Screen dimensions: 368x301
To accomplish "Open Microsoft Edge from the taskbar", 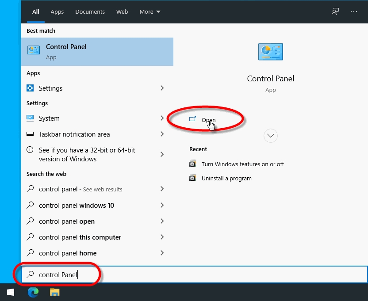I will (33, 292).
